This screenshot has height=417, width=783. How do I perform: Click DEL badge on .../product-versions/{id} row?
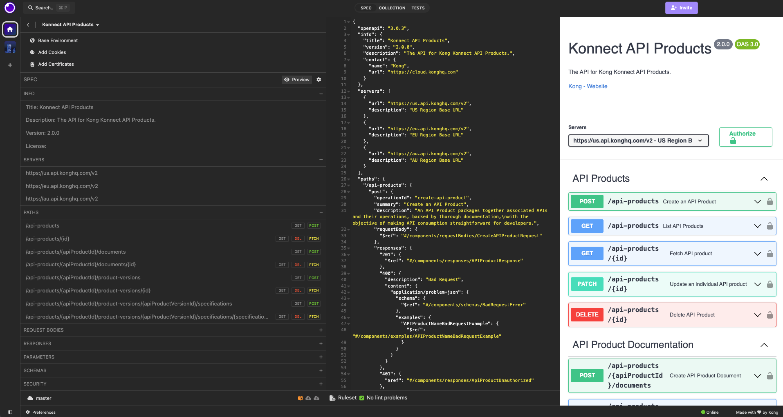[x=298, y=291]
